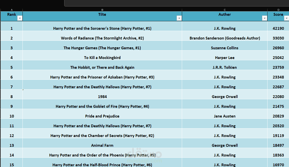
Task: Open the Rank column filter dropdown
Action: coord(20,18)
